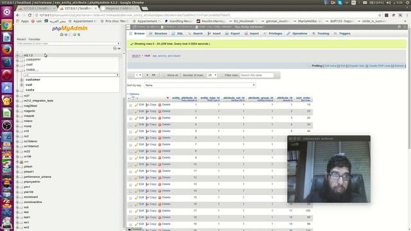
Task: Check the row 1 checkbox
Action: pos(130,105)
